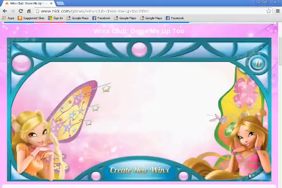Open a new browser tab

click(x=60, y=4)
